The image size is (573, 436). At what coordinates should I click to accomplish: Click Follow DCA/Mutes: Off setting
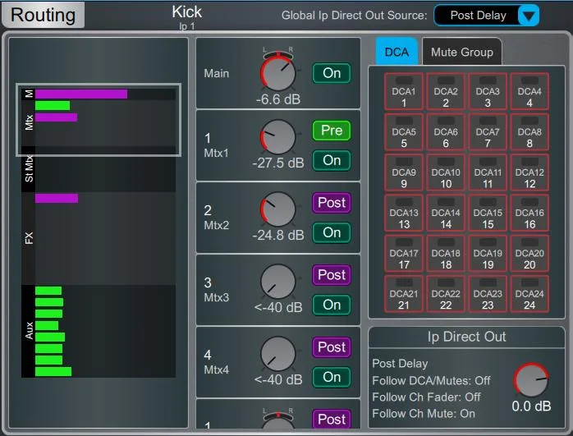(x=431, y=380)
